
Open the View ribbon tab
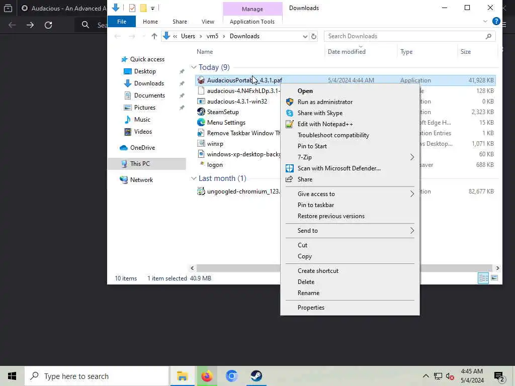[x=208, y=21]
